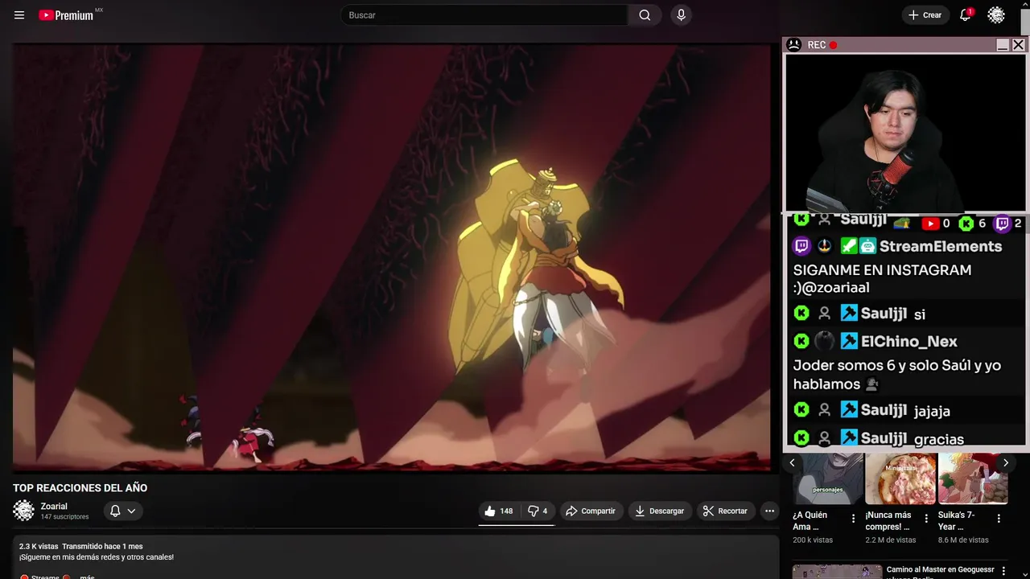
Task: Open options for 'Suika's 7-Year' video
Action: pos(999,519)
